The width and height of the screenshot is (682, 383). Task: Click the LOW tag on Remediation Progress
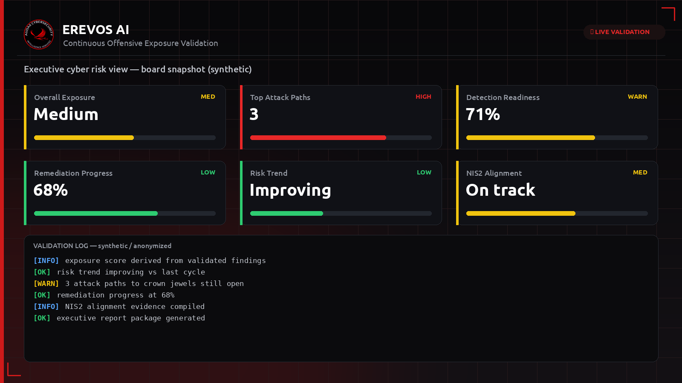click(x=208, y=172)
